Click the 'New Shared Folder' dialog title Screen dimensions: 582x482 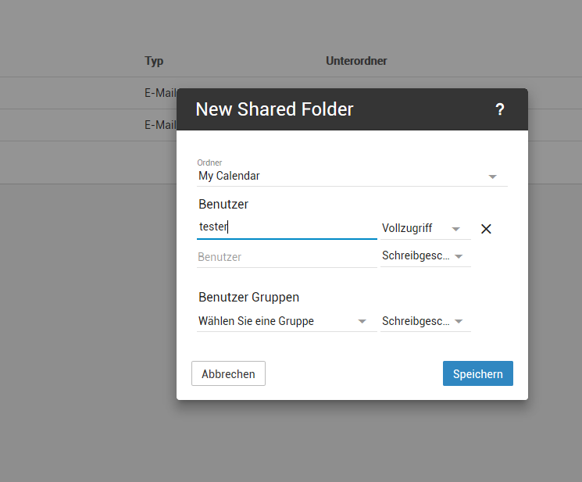coord(274,109)
